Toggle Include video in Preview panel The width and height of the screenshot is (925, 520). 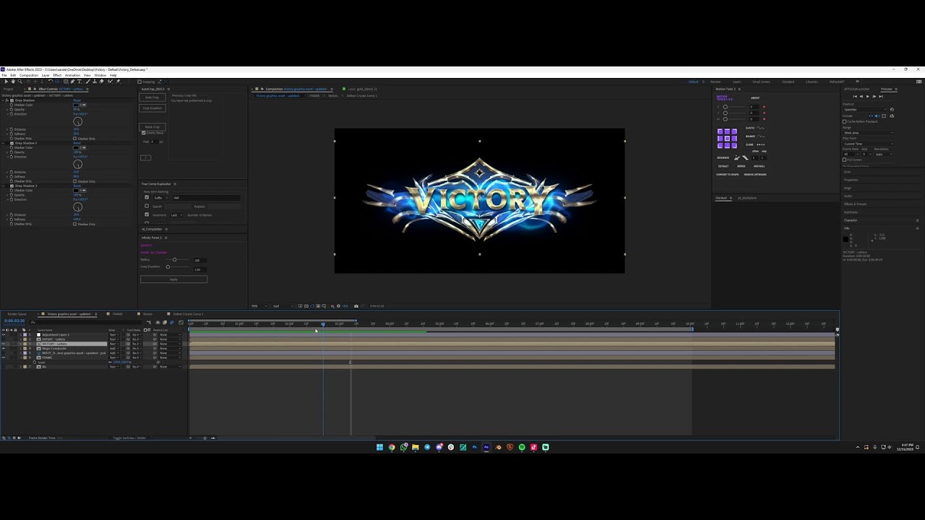click(871, 116)
